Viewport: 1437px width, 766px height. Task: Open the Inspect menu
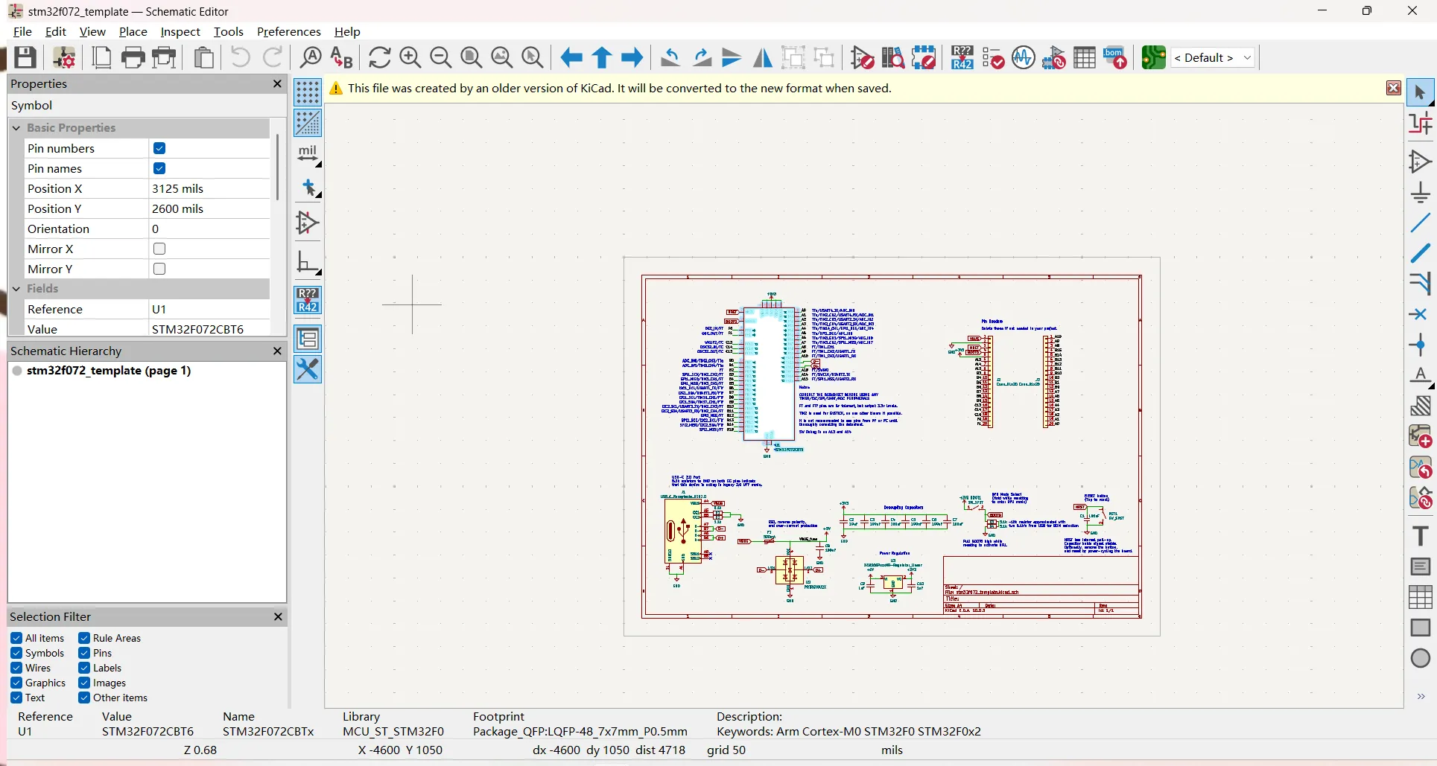[180, 31]
